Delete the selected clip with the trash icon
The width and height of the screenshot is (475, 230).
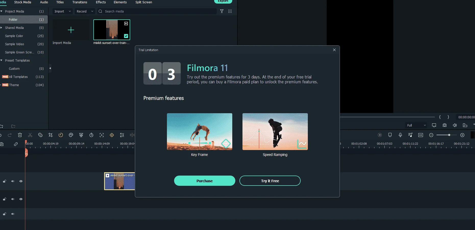click(x=20, y=135)
